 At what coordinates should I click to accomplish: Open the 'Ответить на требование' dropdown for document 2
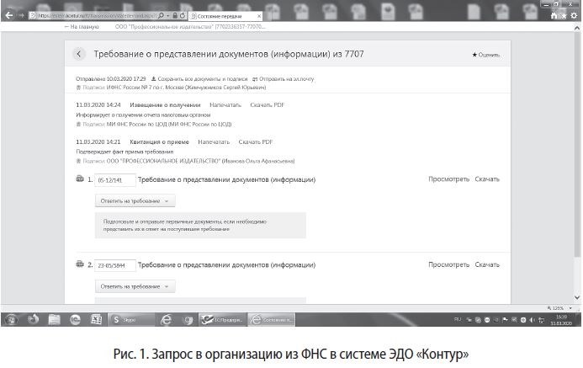(135, 286)
